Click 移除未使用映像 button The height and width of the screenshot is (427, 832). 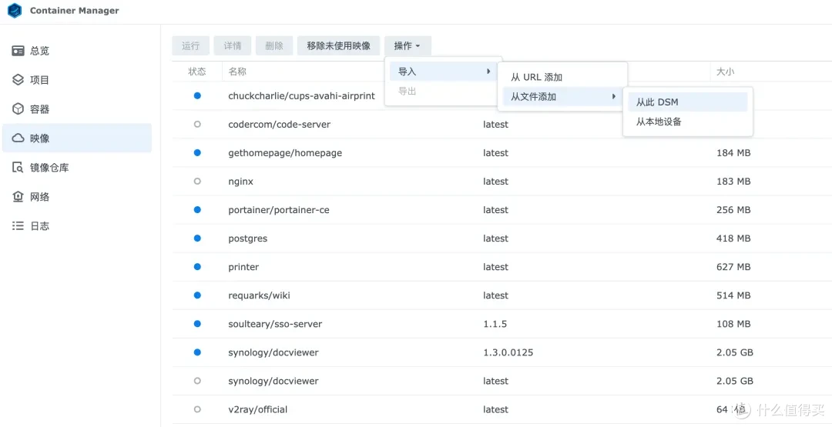[x=338, y=45]
